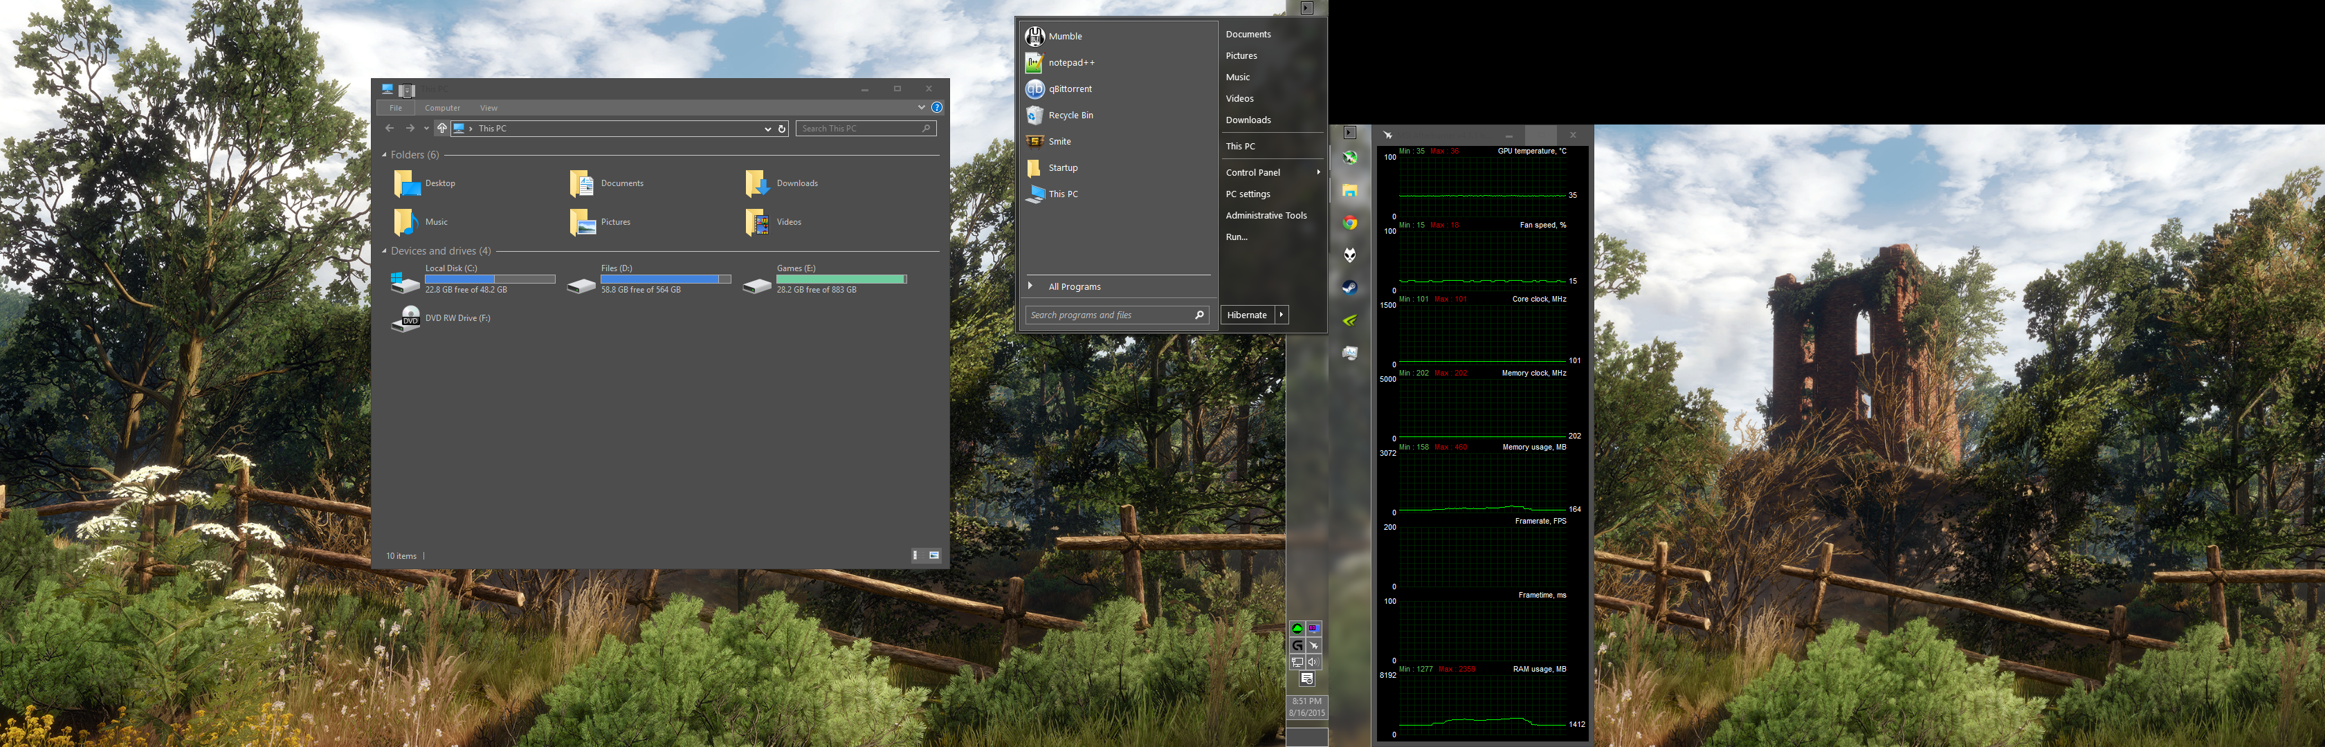Open the recent locations dropdown arrow
Viewport: 2325px width, 747px height.
tap(426, 128)
